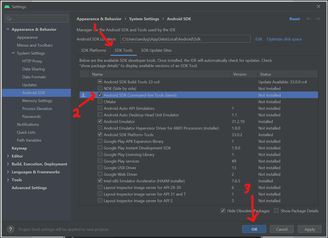Click the help question mark icon
This screenshot has width=328, height=238.
point(10,229)
